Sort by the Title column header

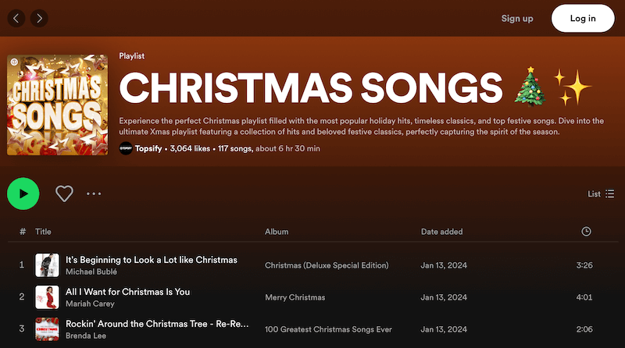[43, 232]
